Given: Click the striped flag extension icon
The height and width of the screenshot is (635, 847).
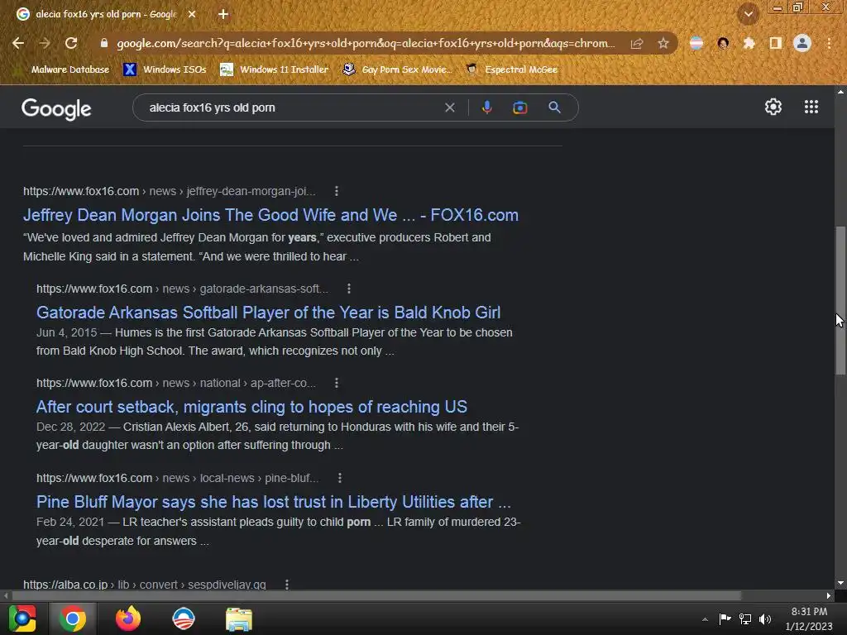Looking at the screenshot, I should 696,43.
